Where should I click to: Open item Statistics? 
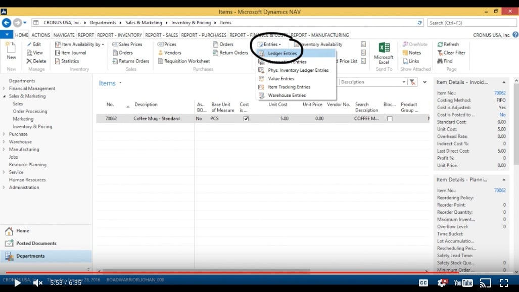67,61
